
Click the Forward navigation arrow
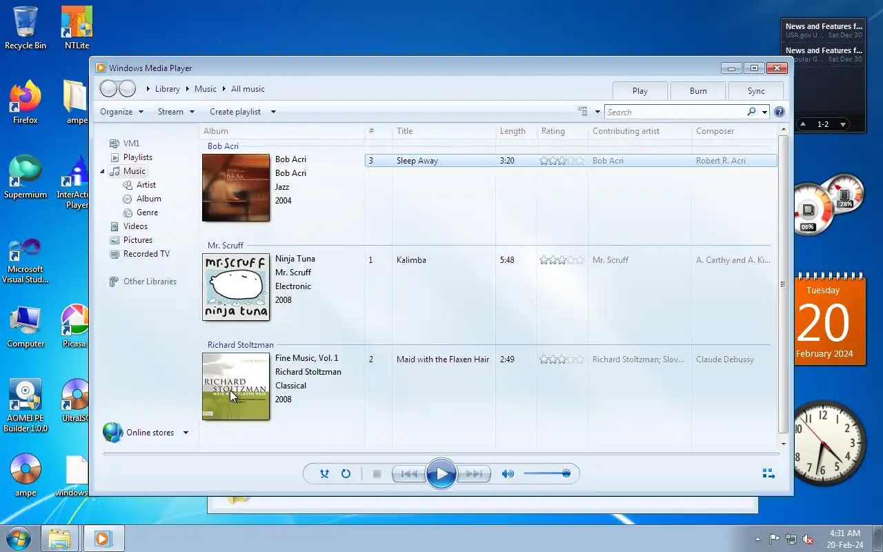[127, 88]
